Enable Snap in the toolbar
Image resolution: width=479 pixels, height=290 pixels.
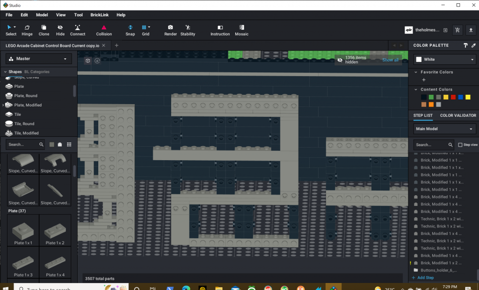point(130,29)
